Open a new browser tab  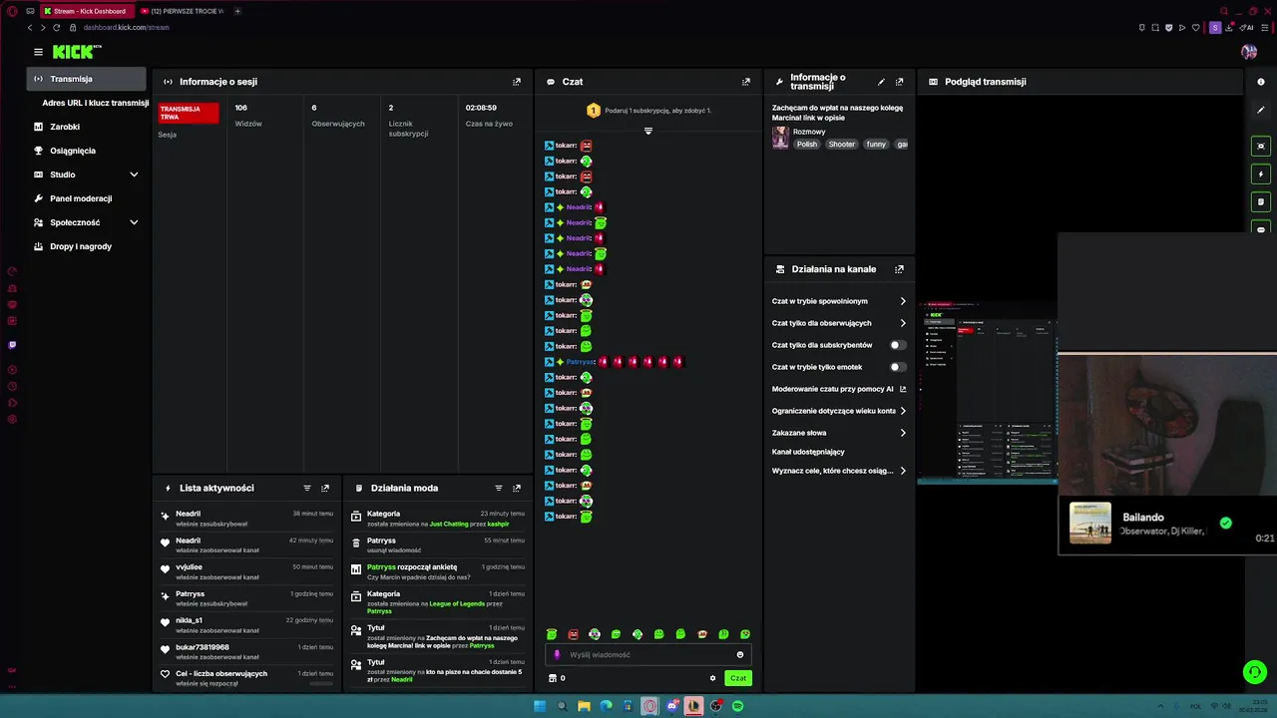(x=237, y=11)
